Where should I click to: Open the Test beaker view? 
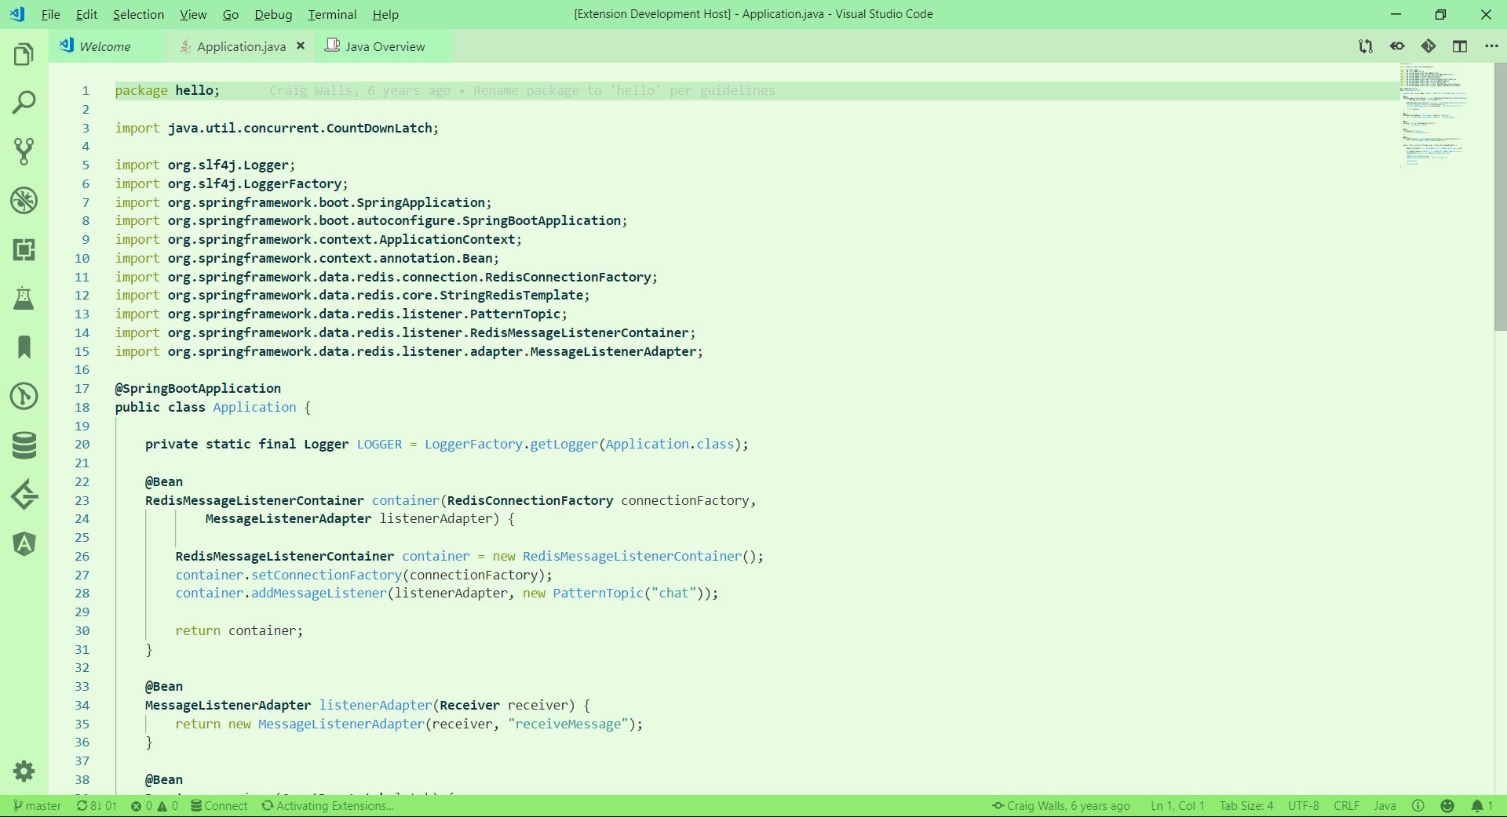pos(24,299)
